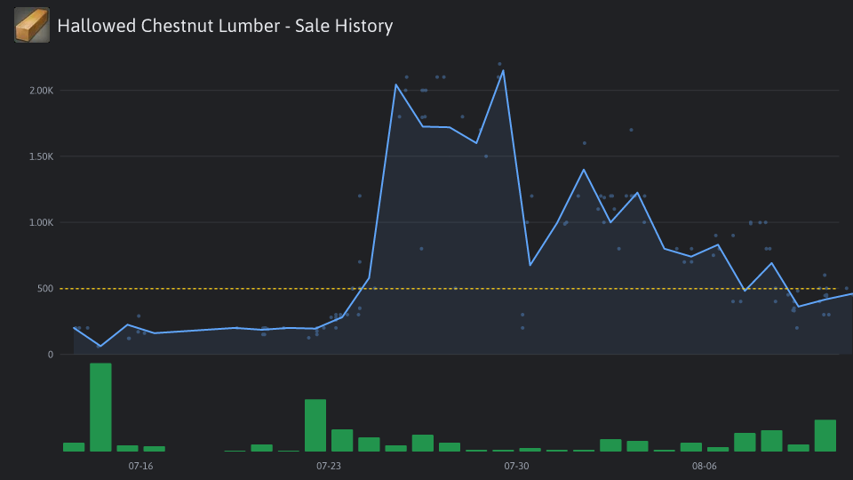Click the 0 y-axis label
This screenshot has width=853, height=480.
click(x=51, y=355)
